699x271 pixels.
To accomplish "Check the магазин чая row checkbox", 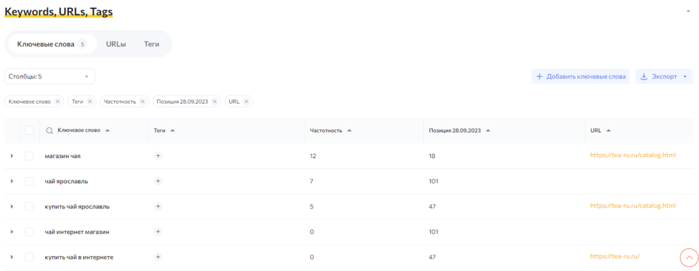I will [x=29, y=156].
